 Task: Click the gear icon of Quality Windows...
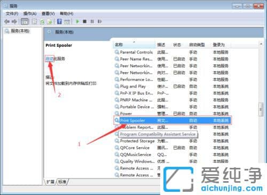(x=117, y=161)
